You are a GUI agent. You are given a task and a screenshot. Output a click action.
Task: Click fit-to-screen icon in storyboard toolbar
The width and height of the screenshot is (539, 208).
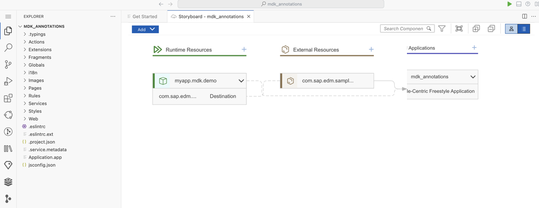coord(459,29)
